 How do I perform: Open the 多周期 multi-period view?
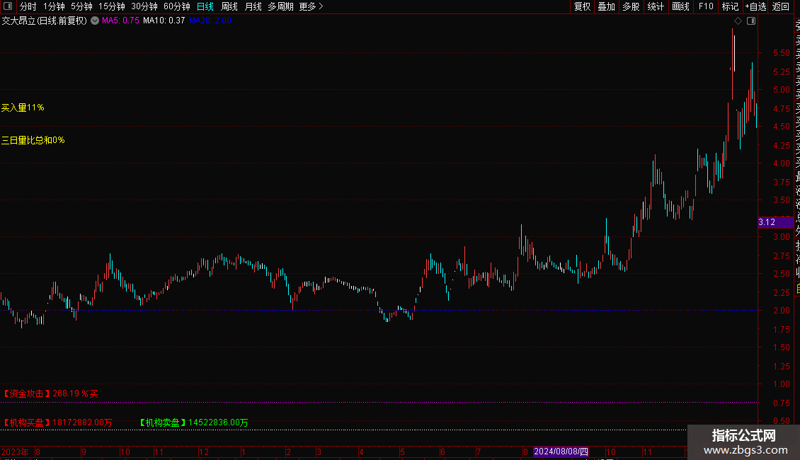point(280,6)
